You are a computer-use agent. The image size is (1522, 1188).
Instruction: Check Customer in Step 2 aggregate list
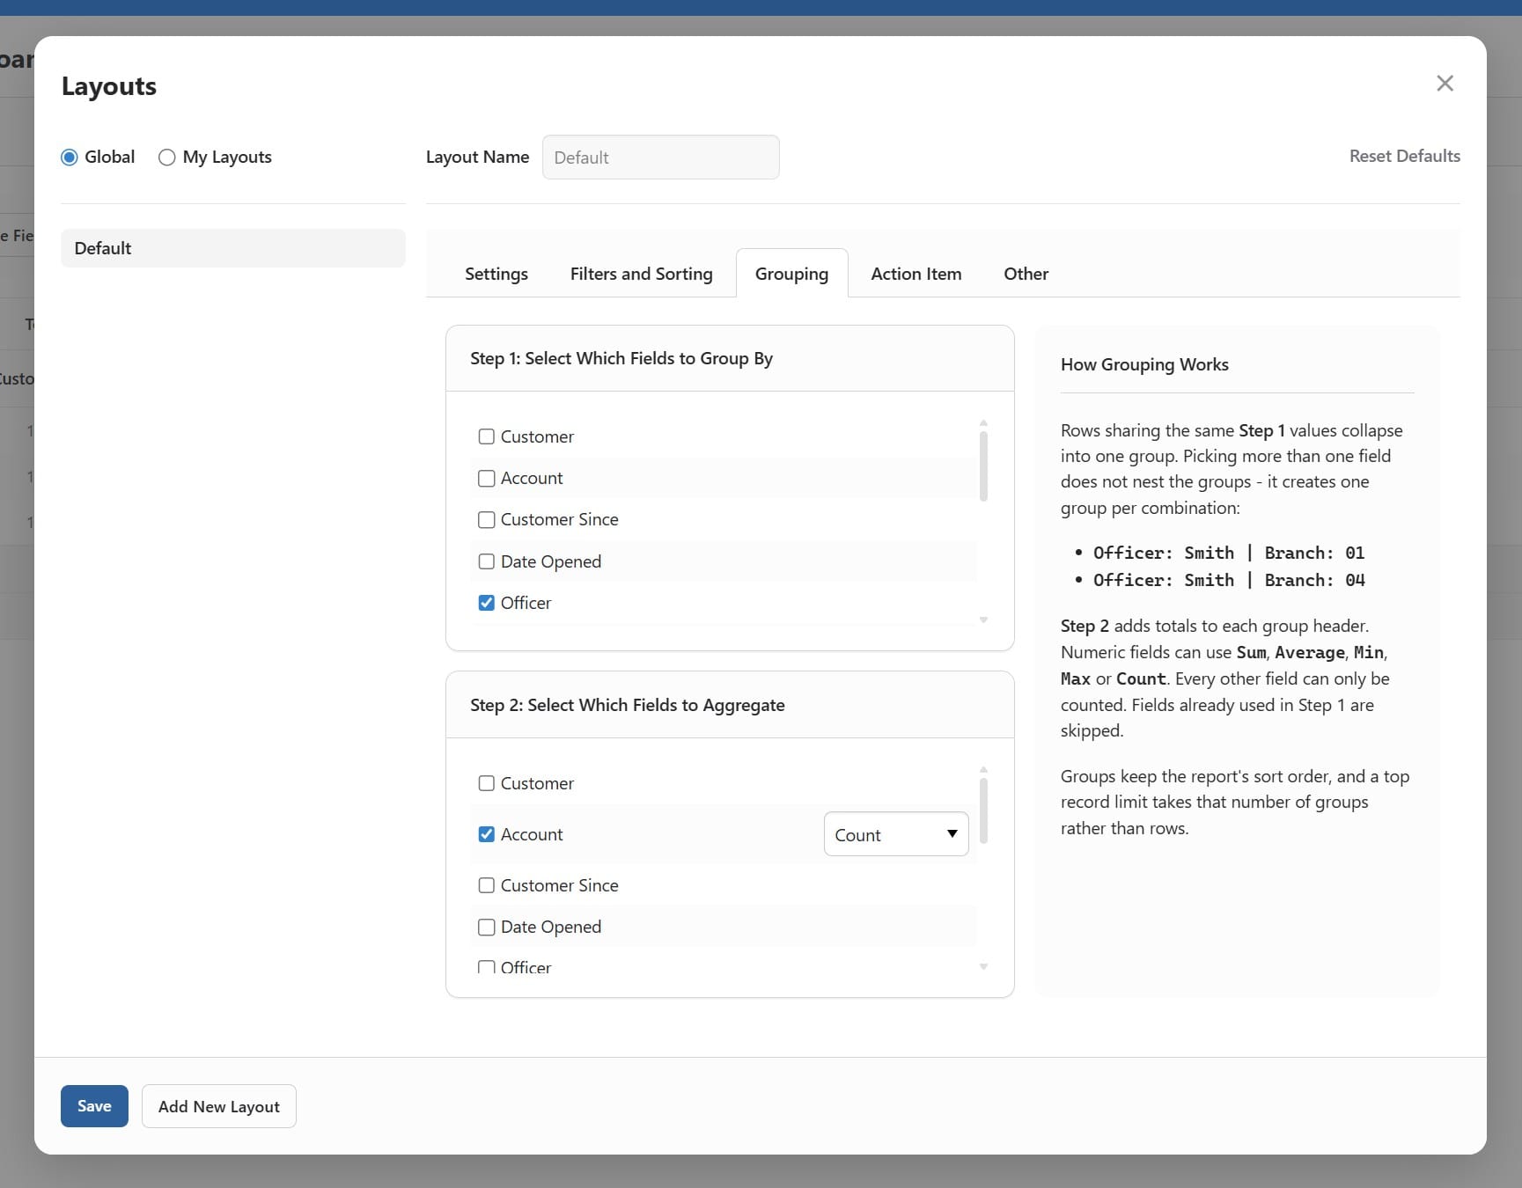point(486,783)
